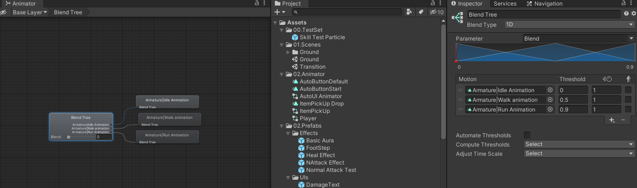
Task: Open Search by Type filter
Action: tap(409, 12)
